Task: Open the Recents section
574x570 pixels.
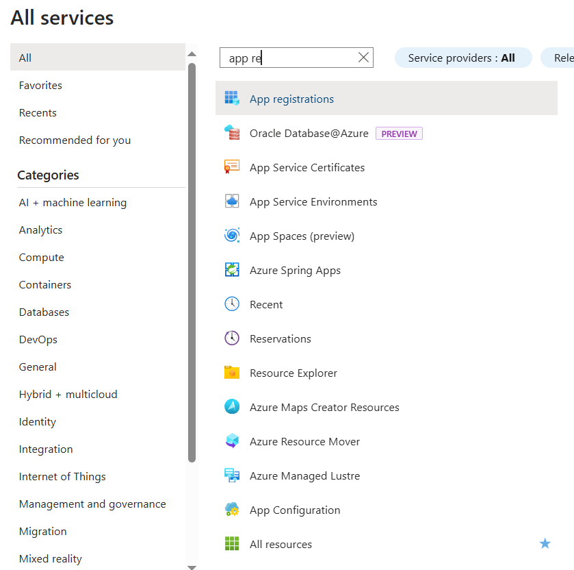Action: pos(38,113)
